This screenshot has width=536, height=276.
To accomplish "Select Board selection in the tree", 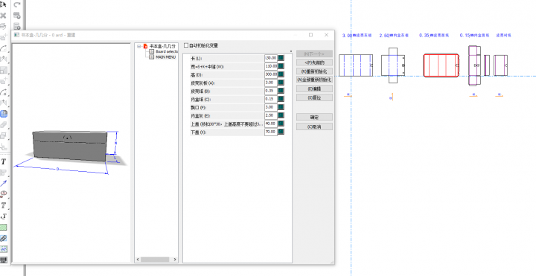I will pos(167,51).
